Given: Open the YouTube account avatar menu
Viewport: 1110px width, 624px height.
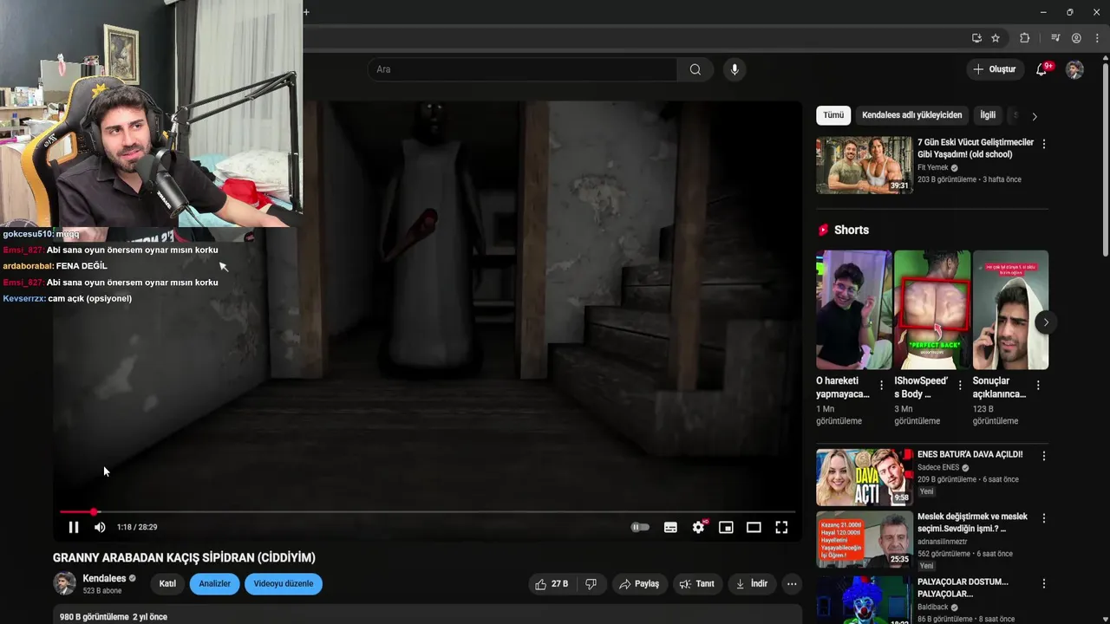Looking at the screenshot, I should (x=1074, y=69).
